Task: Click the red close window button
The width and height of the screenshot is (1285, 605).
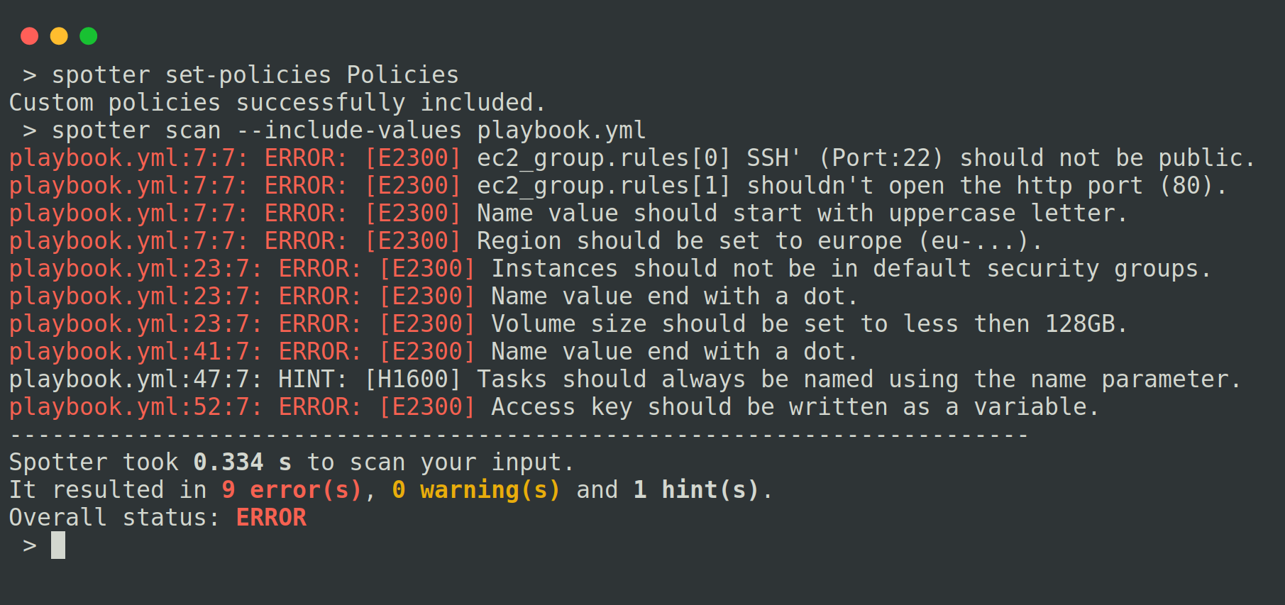Action: point(29,36)
